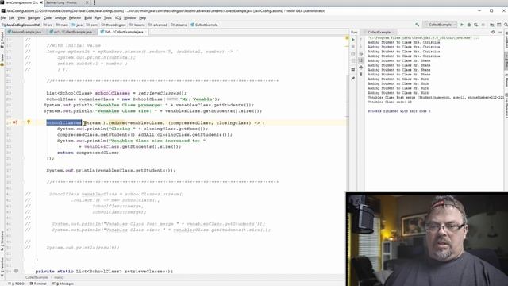Close the Vid CollectExample.java tab
The image size is (508, 286).
coord(146,32)
